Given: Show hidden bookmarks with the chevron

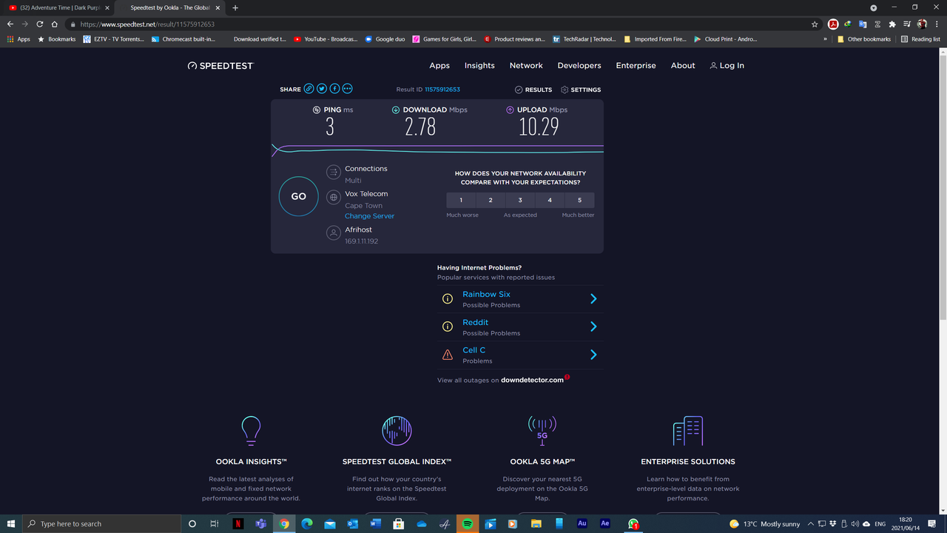Looking at the screenshot, I should pyautogui.click(x=826, y=39).
